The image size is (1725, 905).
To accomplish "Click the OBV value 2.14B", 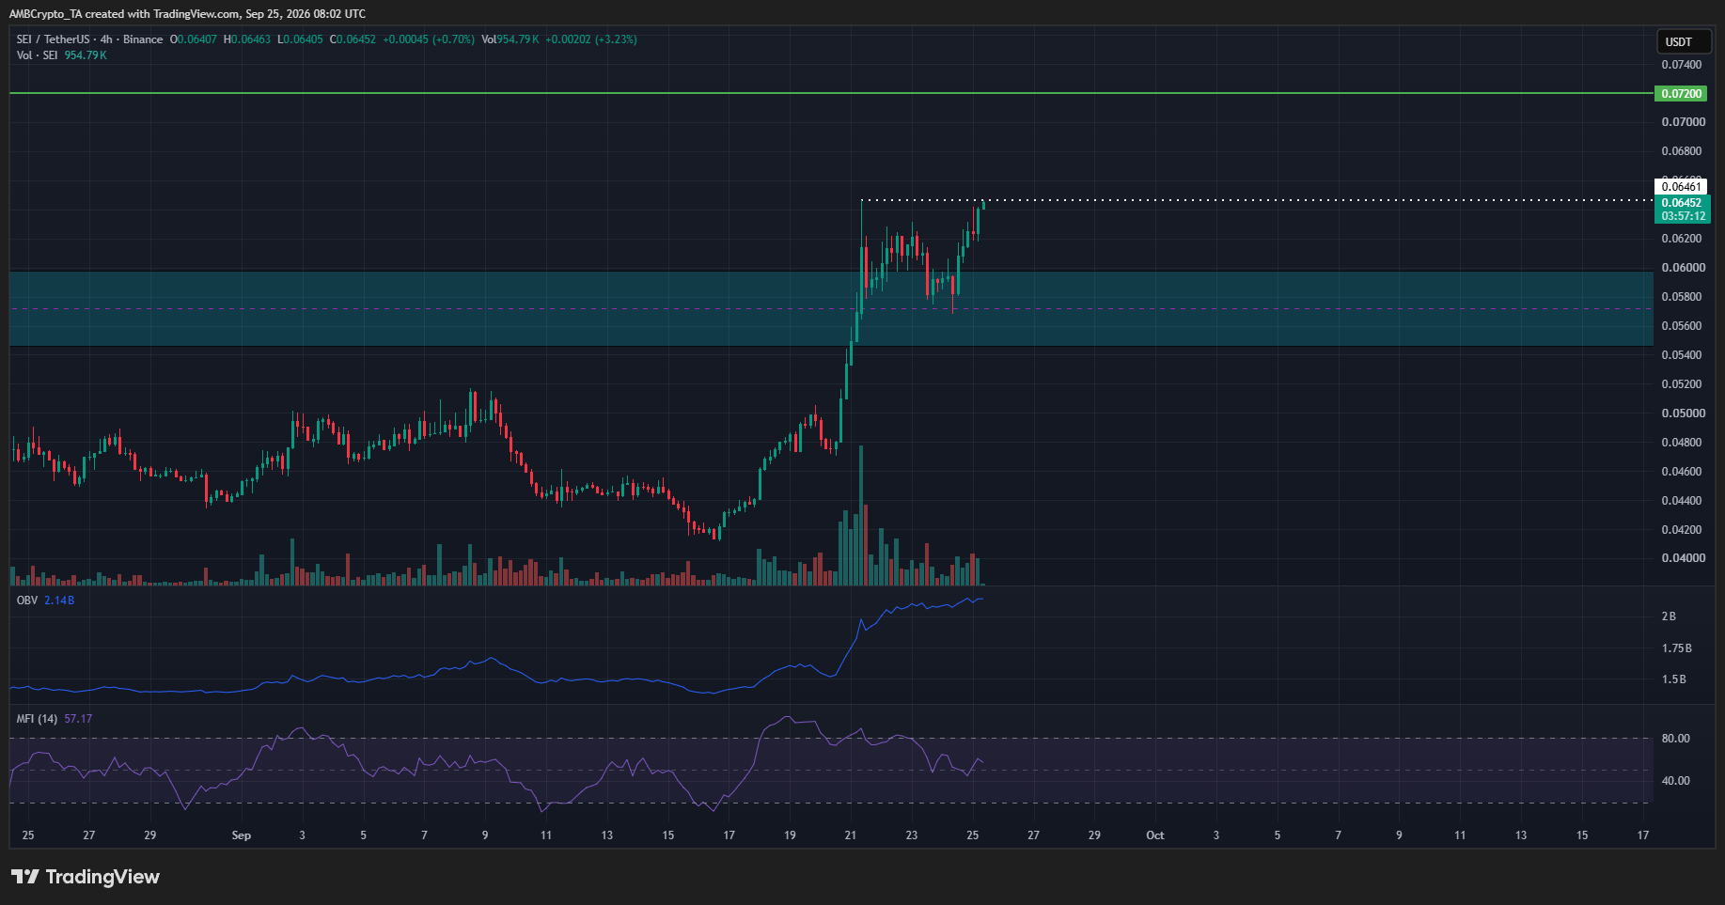I will 59,600.
